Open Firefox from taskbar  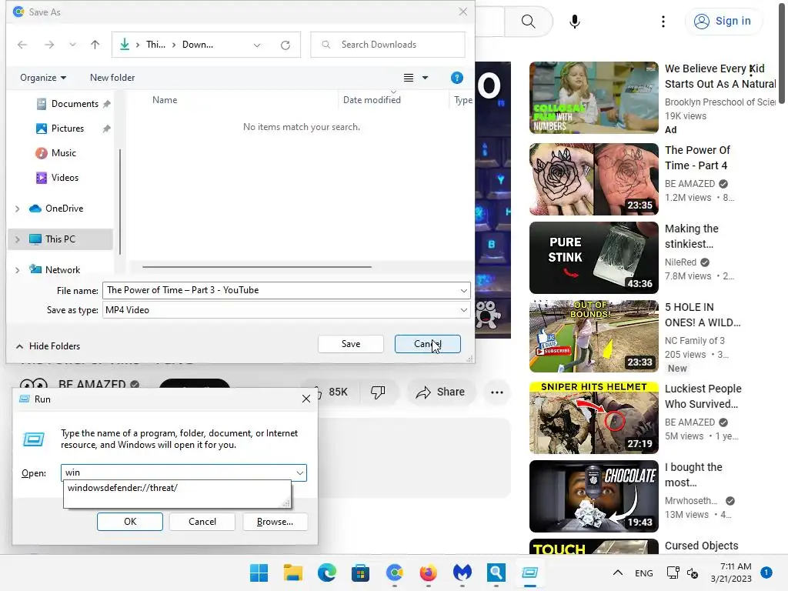click(428, 573)
